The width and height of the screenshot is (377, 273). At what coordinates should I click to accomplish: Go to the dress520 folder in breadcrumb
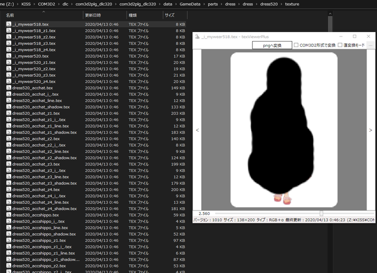tap(269, 4)
